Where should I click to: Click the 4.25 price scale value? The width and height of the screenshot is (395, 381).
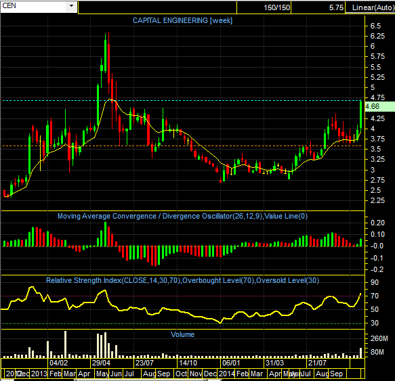coord(377,118)
